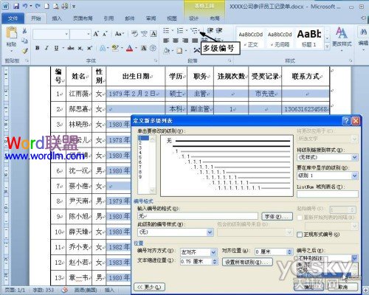Switch to the Insert ribbon tab
This screenshot has width=369, height=295.
click(x=57, y=18)
